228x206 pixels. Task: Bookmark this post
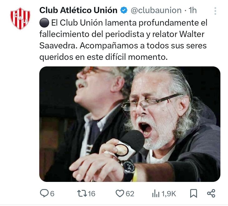194,193
